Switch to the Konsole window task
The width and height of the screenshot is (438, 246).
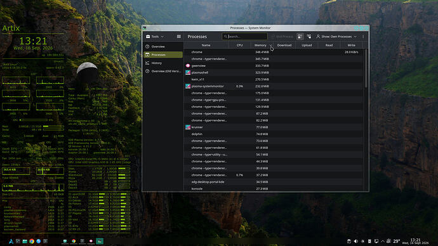(x=82, y=242)
